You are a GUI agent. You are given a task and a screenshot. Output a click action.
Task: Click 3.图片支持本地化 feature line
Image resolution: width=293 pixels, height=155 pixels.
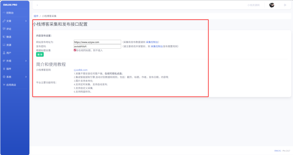coord(83,81)
